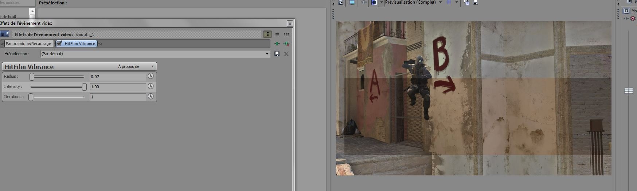Screen dimensions: 637x191
Task: Select the HitFilm Vibrance chain item
Action: point(77,44)
